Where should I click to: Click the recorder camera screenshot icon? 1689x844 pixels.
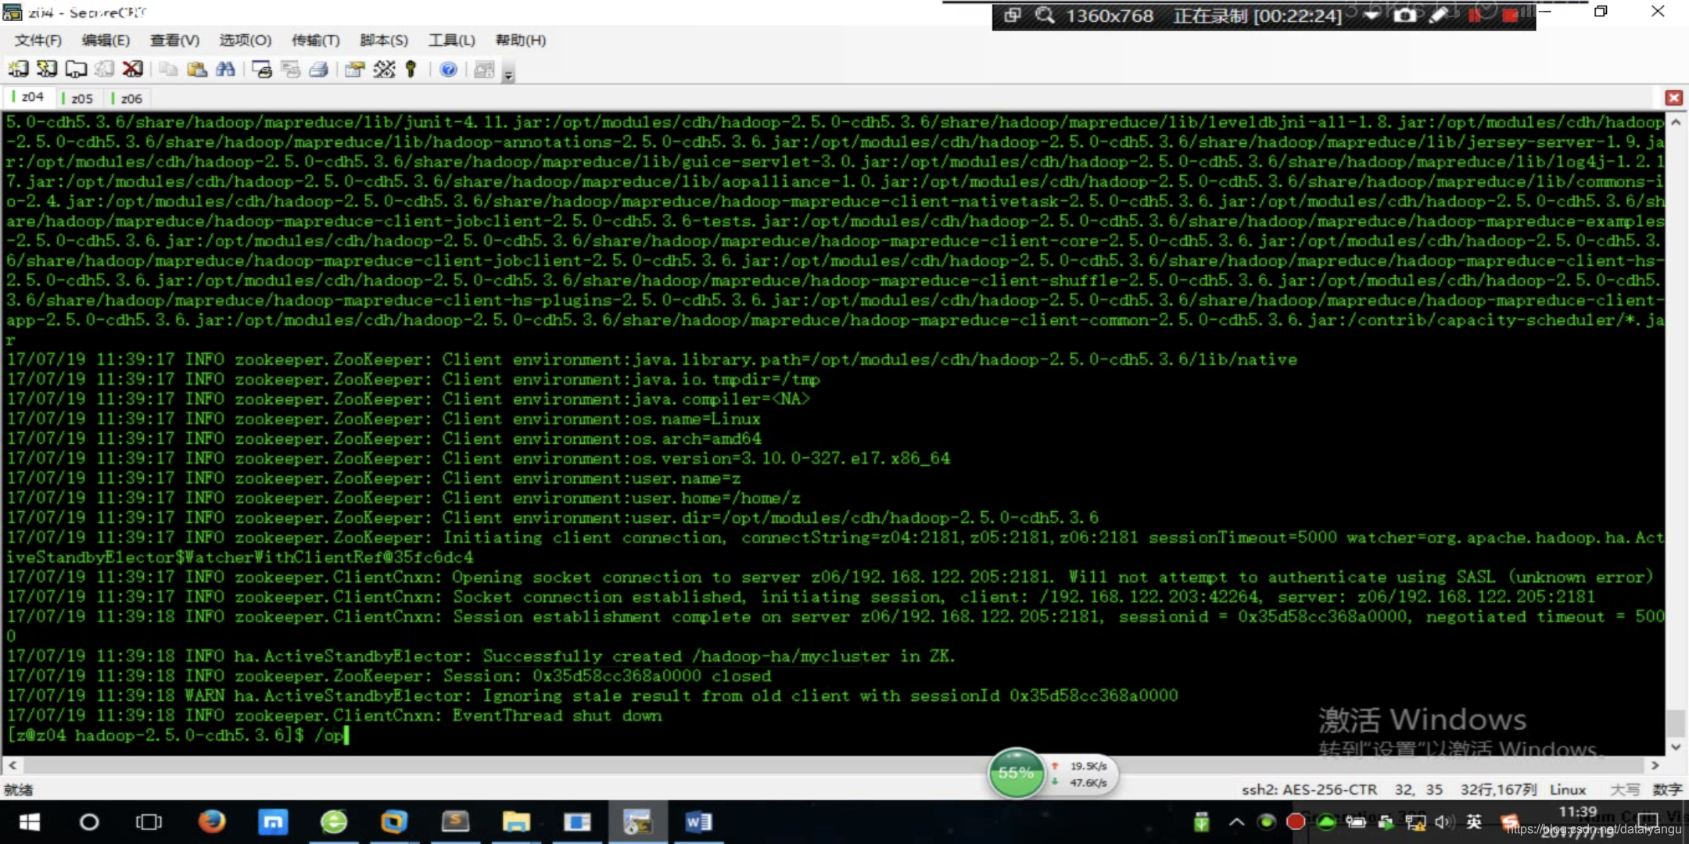coord(1404,15)
